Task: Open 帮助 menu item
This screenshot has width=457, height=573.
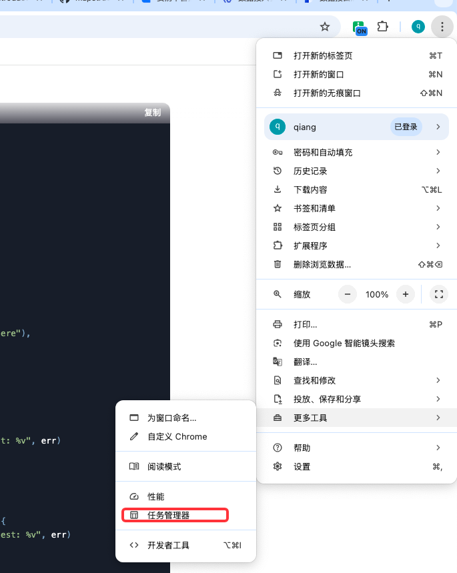Action: click(356, 448)
